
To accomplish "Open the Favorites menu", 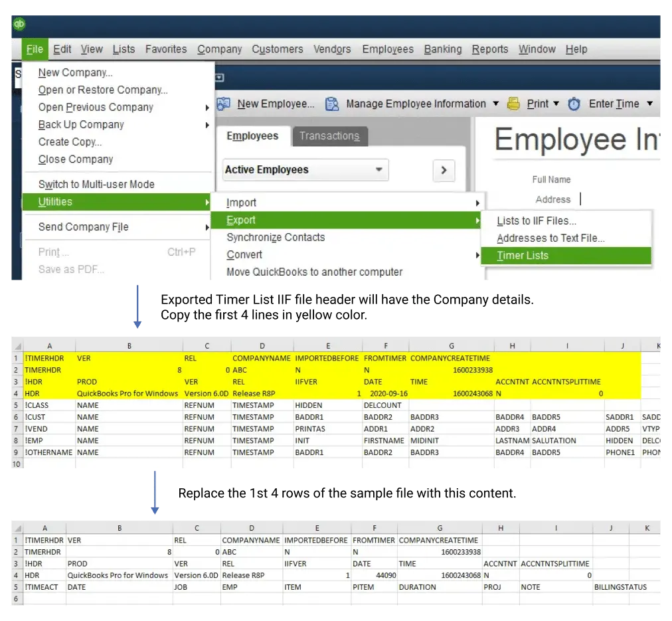I will [x=166, y=49].
